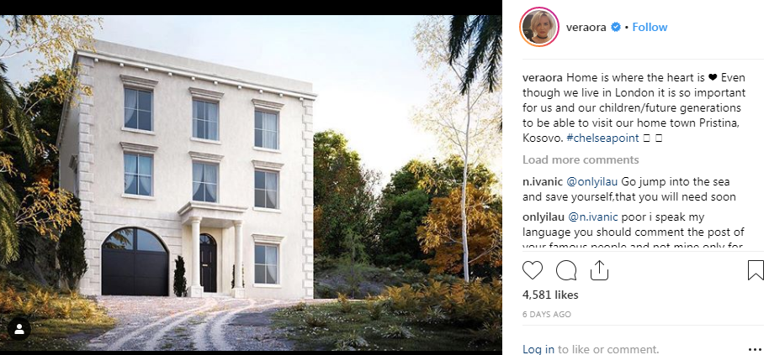Click the tagged people icon on the photo
Screen dimensions: 769x355
(19, 329)
